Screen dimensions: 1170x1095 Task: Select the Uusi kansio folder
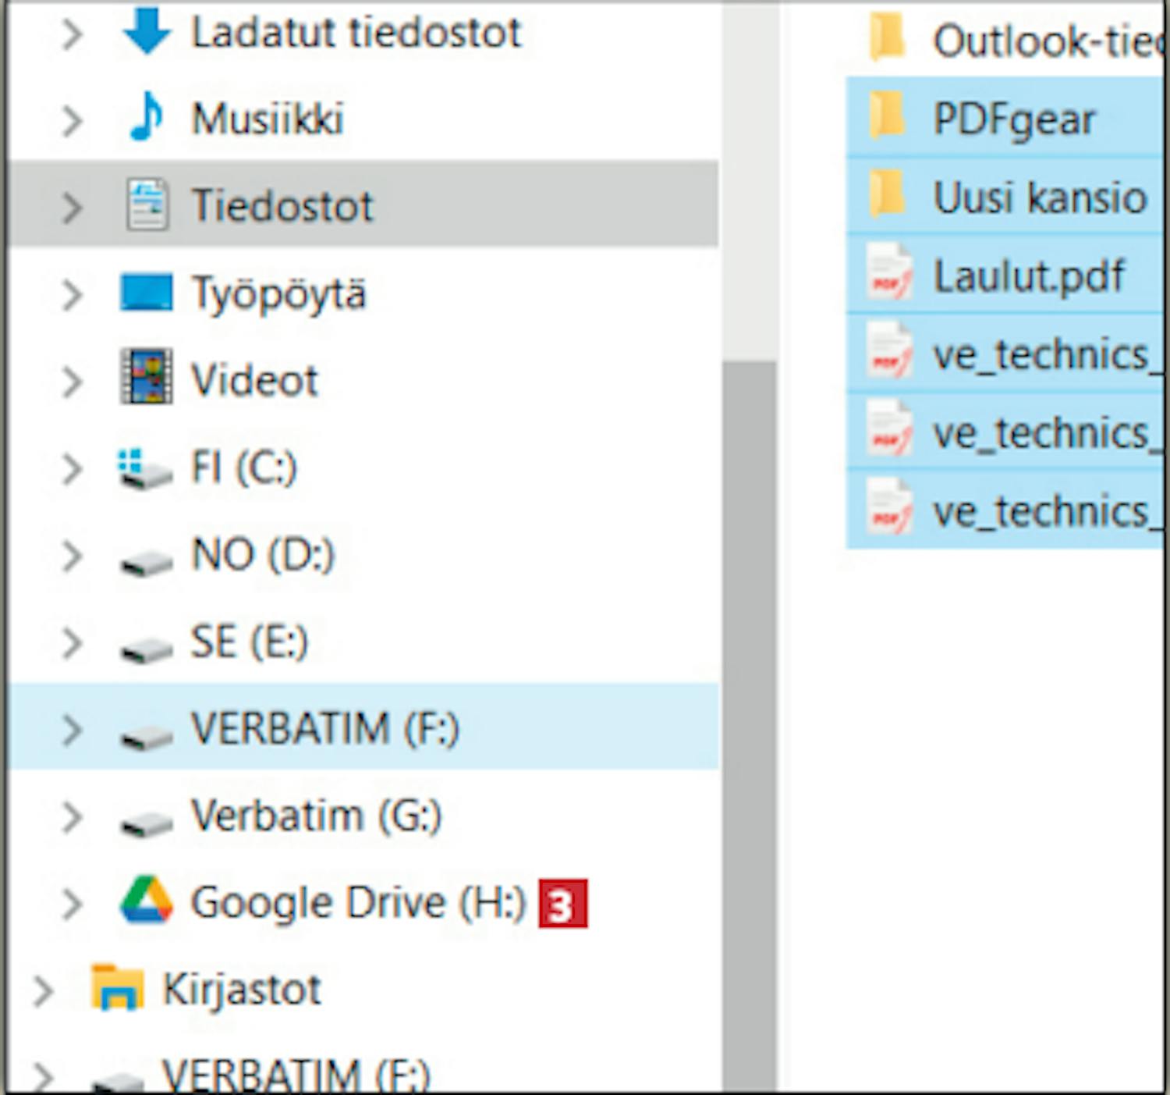click(1039, 197)
